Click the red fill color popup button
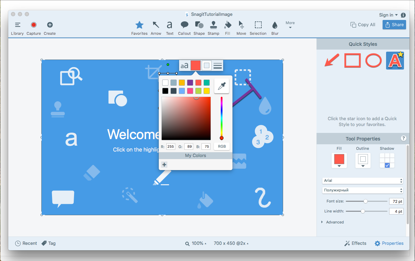Image resolution: width=415 pixels, height=261 pixels. (196, 65)
